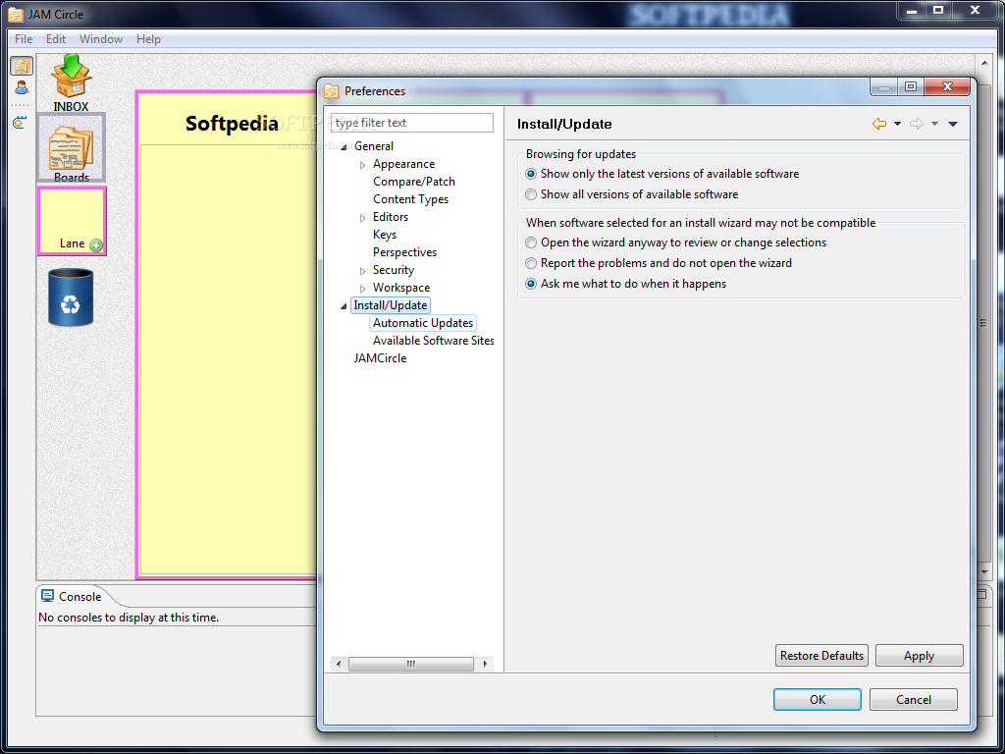
Task: Select Automatic Updates tree item
Action: [x=423, y=322]
